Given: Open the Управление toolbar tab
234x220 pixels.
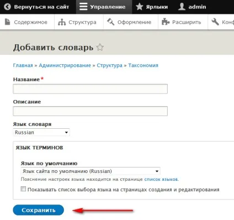Looking at the screenshot, I should [104, 7].
